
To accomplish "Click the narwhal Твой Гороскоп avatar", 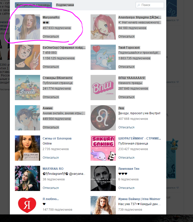I will pyautogui.click(x=103, y=57).
